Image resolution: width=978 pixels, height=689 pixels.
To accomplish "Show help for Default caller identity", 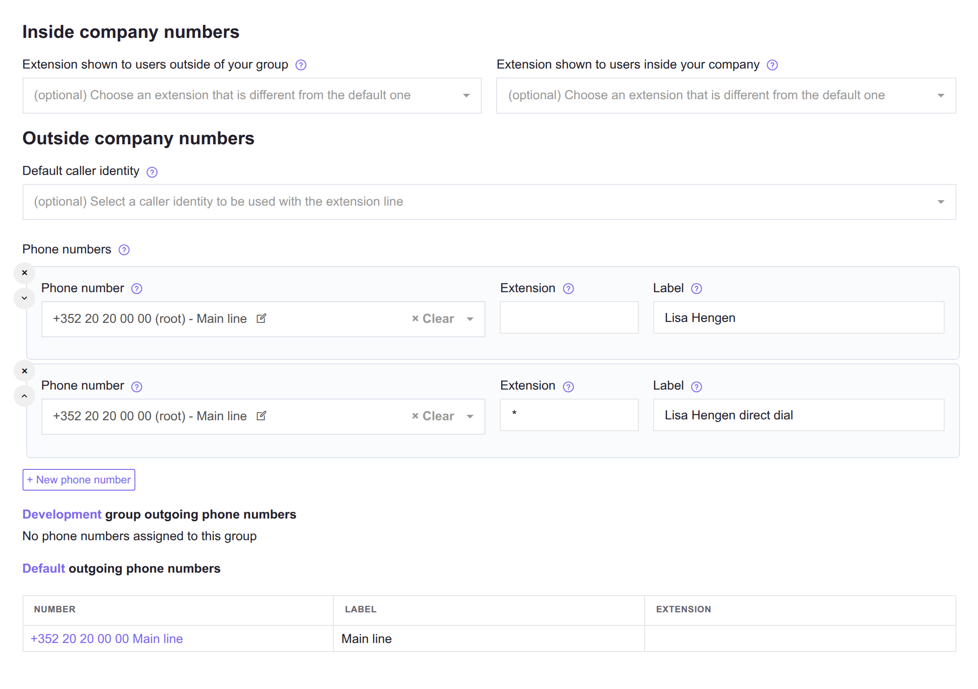I will tap(152, 172).
